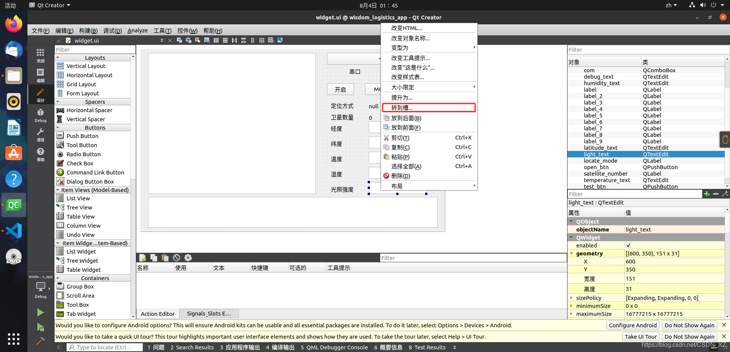Open the 项目 (Projects) mode
Image resolution: width=730 pixels, height=352 pixels.
[x=40, y=135]
